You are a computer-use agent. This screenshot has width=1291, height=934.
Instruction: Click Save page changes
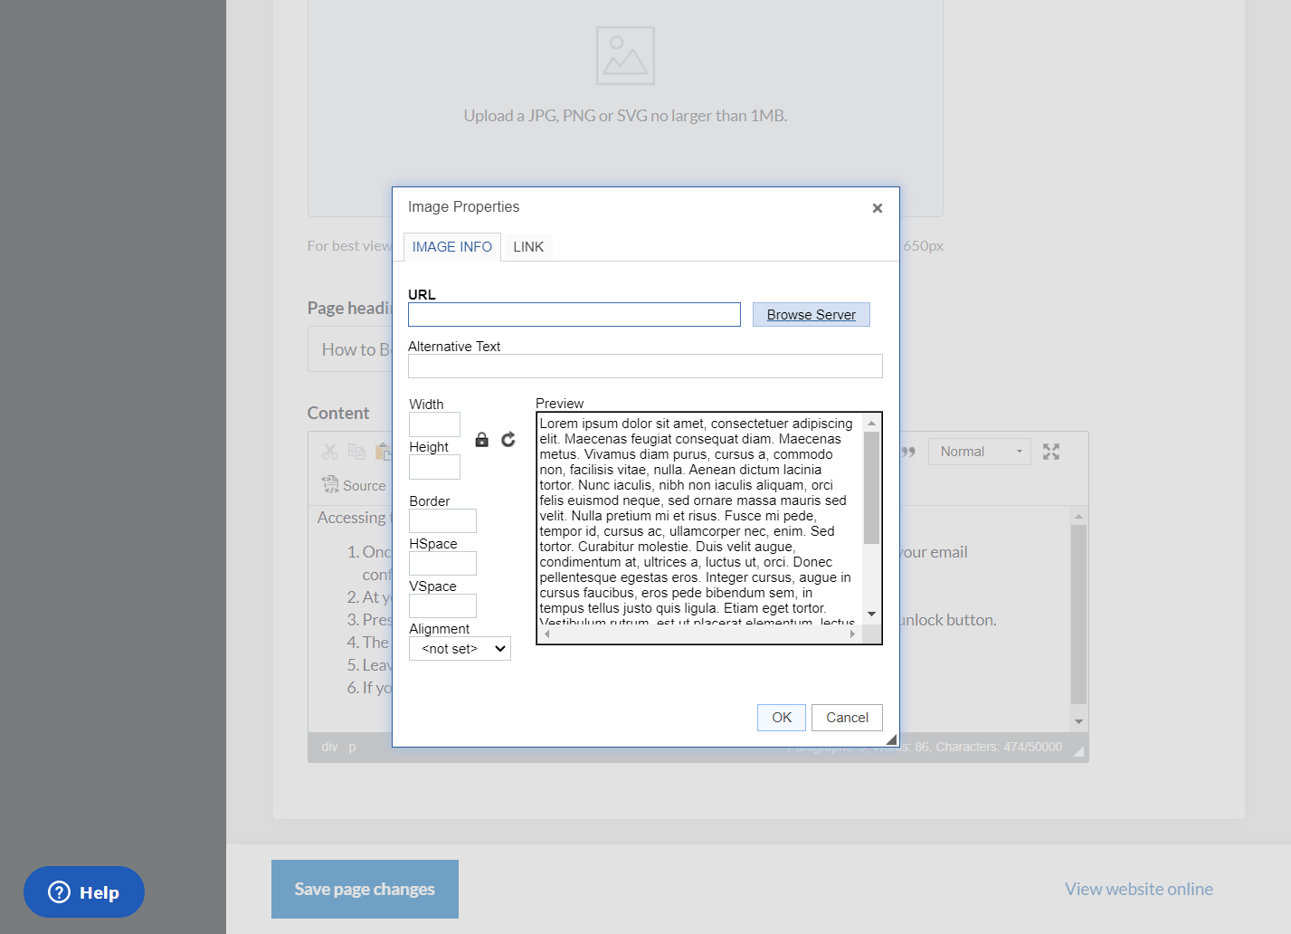click(x=365, y=890)
